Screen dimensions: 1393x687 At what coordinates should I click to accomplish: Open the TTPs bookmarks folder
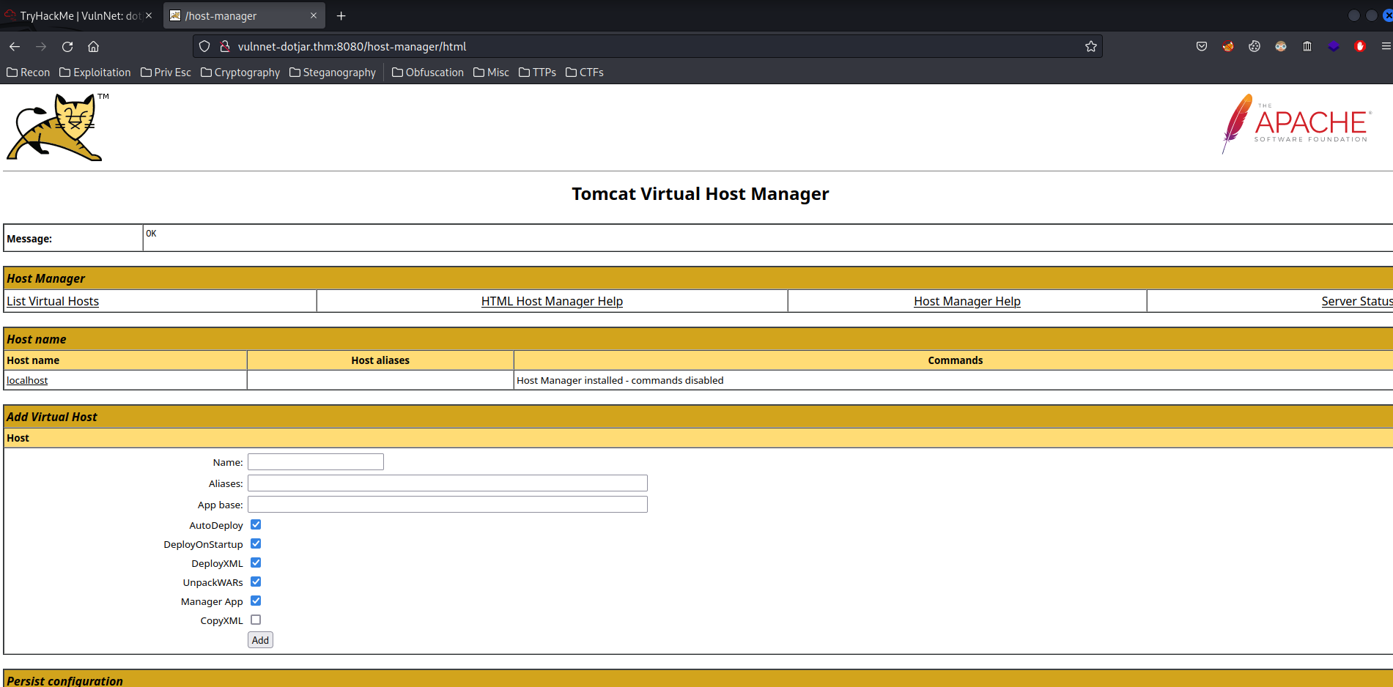[x=537, y=73]
